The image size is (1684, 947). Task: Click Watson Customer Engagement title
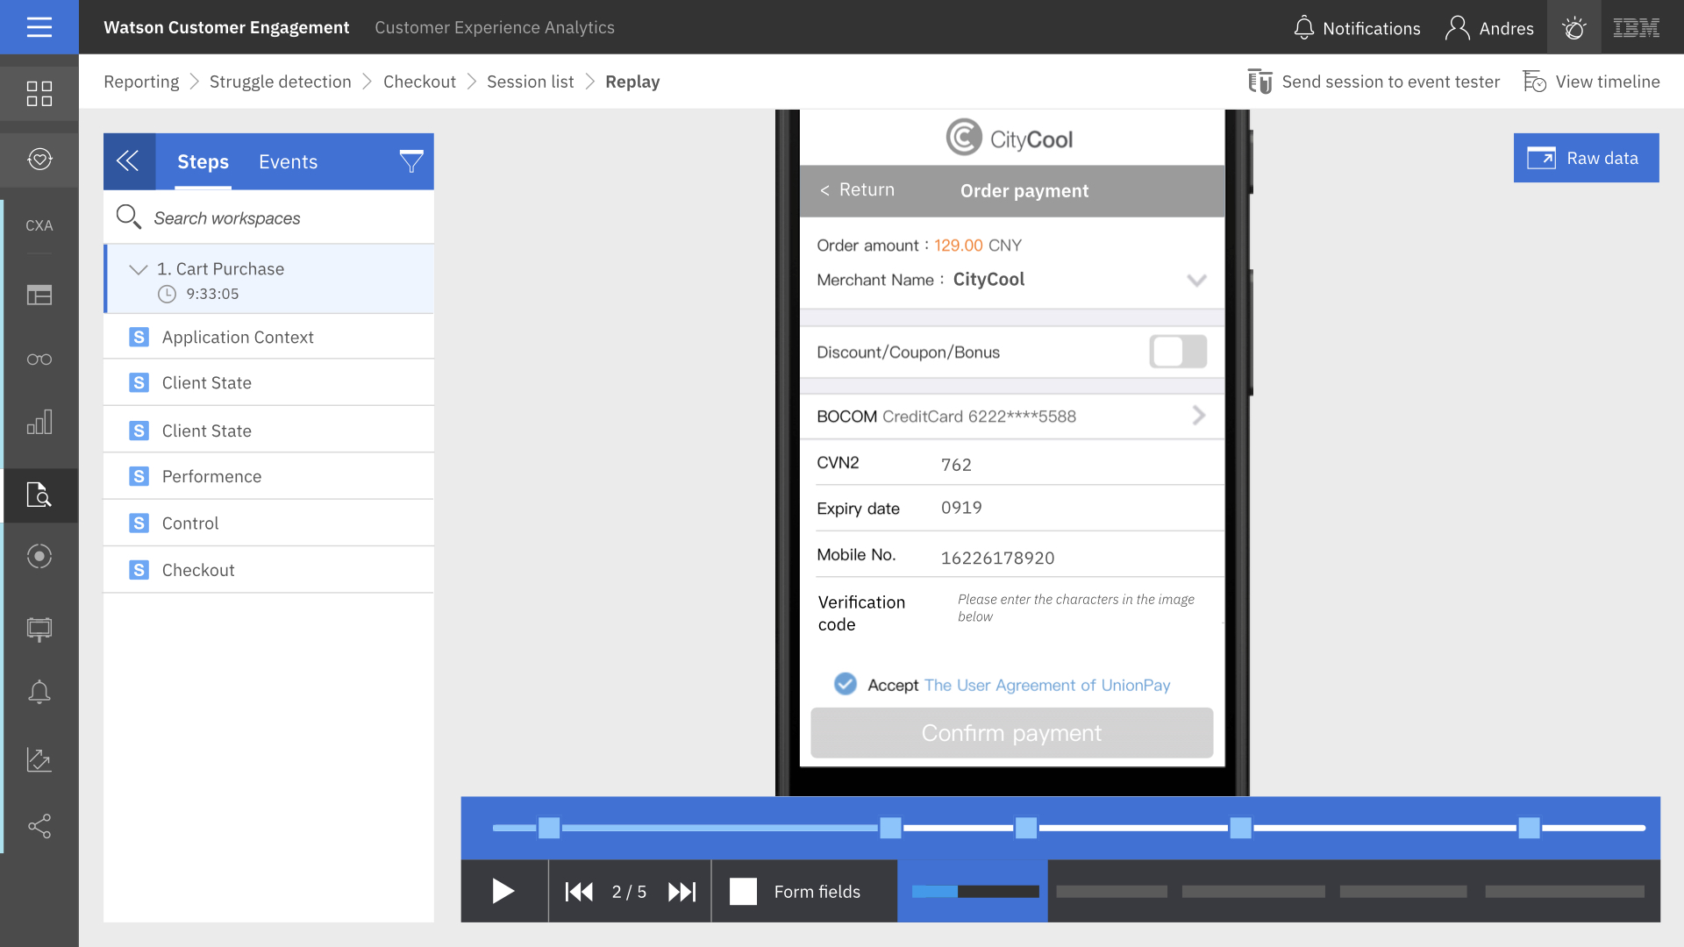226,27
